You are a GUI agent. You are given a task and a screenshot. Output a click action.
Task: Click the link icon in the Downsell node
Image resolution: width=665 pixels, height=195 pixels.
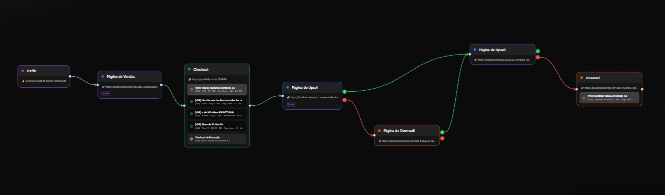click(582, 88)
